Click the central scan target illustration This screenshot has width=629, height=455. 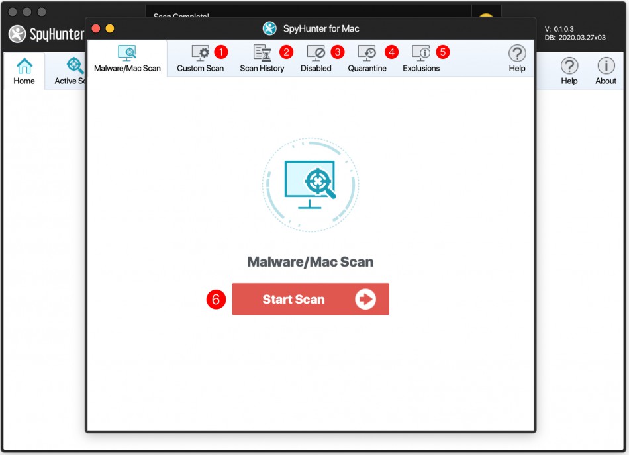[x=311, y=183]
